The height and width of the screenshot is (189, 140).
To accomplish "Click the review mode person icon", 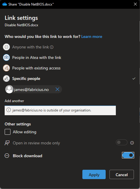I will click(x=7, y=143).
